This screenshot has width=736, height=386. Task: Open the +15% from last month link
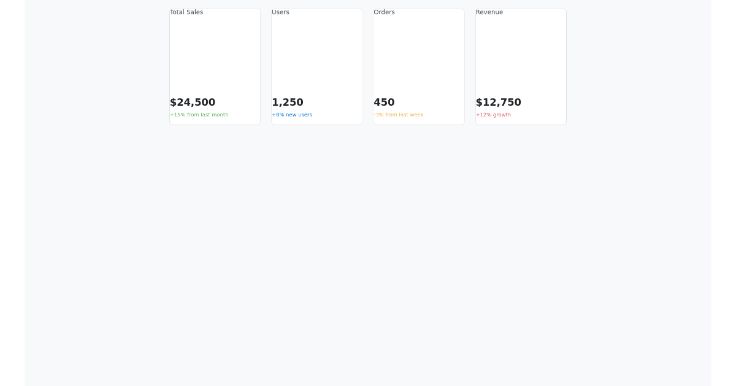tap(199, 115)
